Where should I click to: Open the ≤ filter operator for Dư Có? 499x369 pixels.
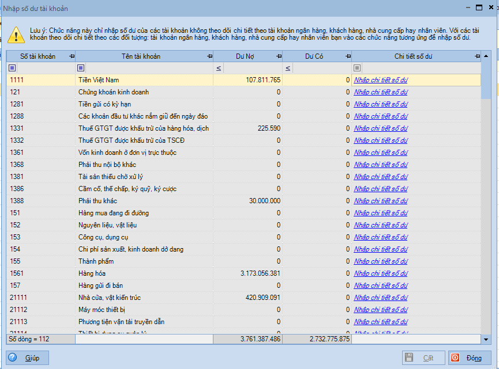point(288,69)
